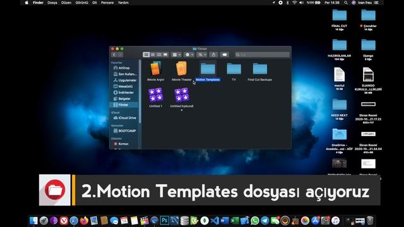Open the Pencere menu
Screen dimensions: 404x227
(107, 3)
